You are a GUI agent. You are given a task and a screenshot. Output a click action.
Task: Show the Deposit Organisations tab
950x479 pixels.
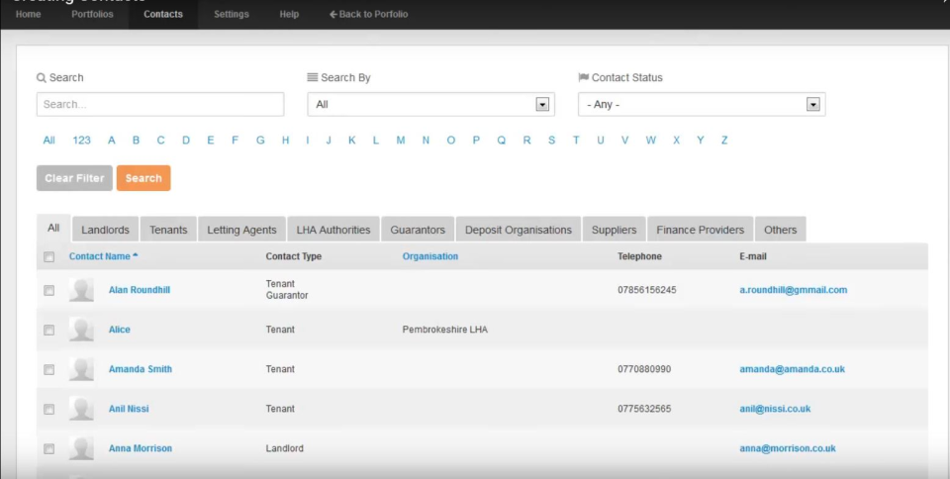click(x=518, y=230)
